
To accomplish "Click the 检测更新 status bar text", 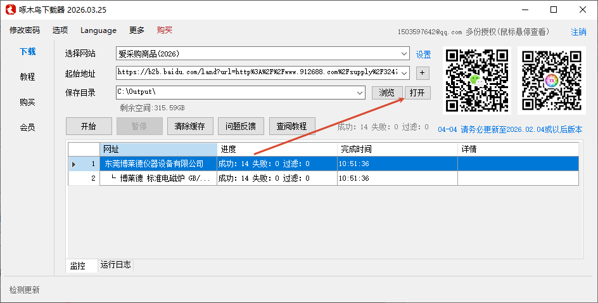I will 24,290.
